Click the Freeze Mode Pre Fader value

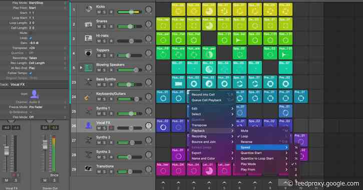click(x=36, y=107)
